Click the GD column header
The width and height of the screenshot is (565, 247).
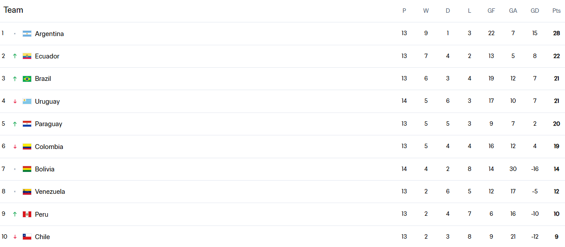click(x=535, y=11)
